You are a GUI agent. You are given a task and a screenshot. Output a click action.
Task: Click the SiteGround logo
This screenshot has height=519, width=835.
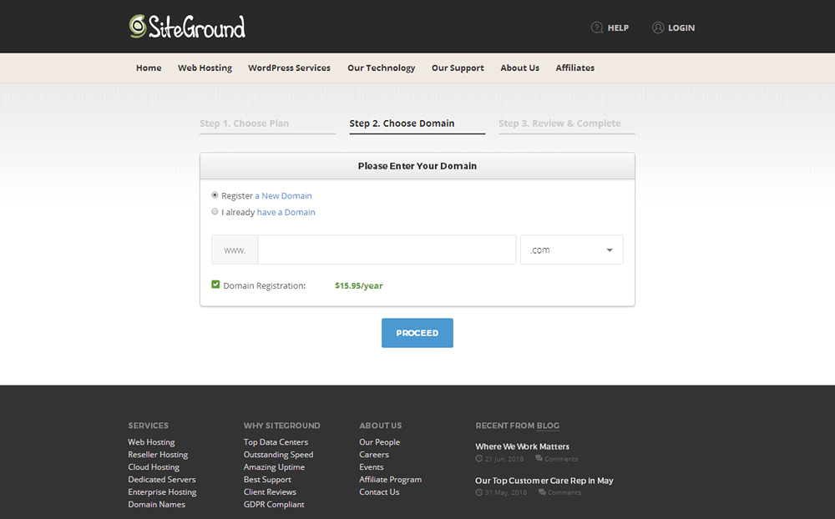187,27
